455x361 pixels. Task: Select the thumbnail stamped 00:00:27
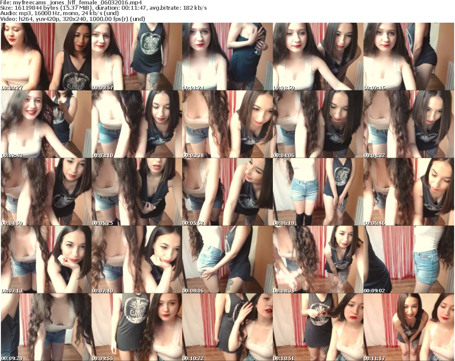click(46, 57)
